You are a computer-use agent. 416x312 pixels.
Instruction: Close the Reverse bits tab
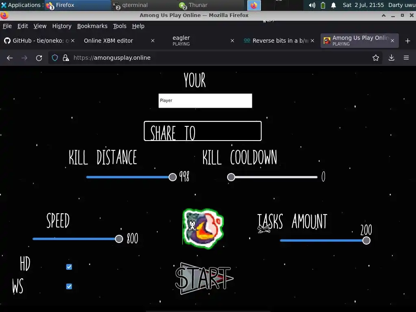pyautogui.click(x=312, y=41)
